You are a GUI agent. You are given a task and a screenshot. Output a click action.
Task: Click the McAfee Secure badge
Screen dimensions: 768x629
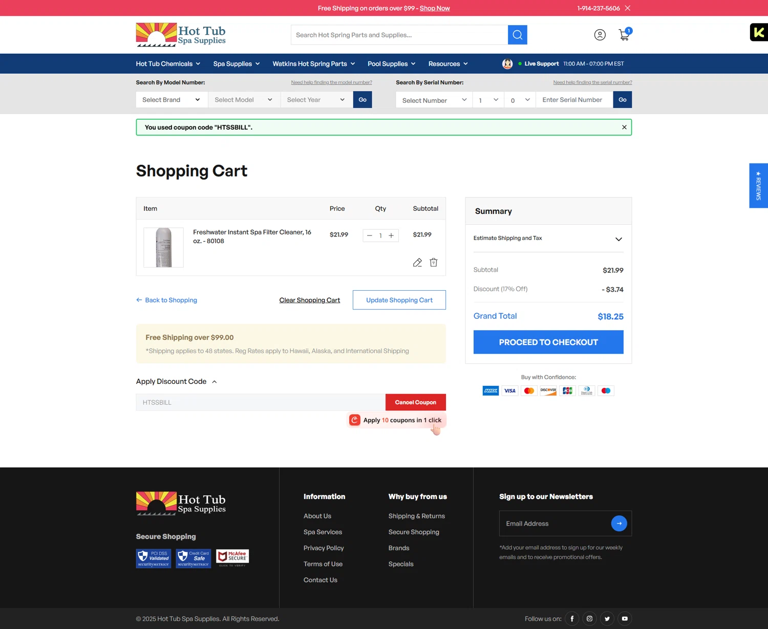[232, 557]
